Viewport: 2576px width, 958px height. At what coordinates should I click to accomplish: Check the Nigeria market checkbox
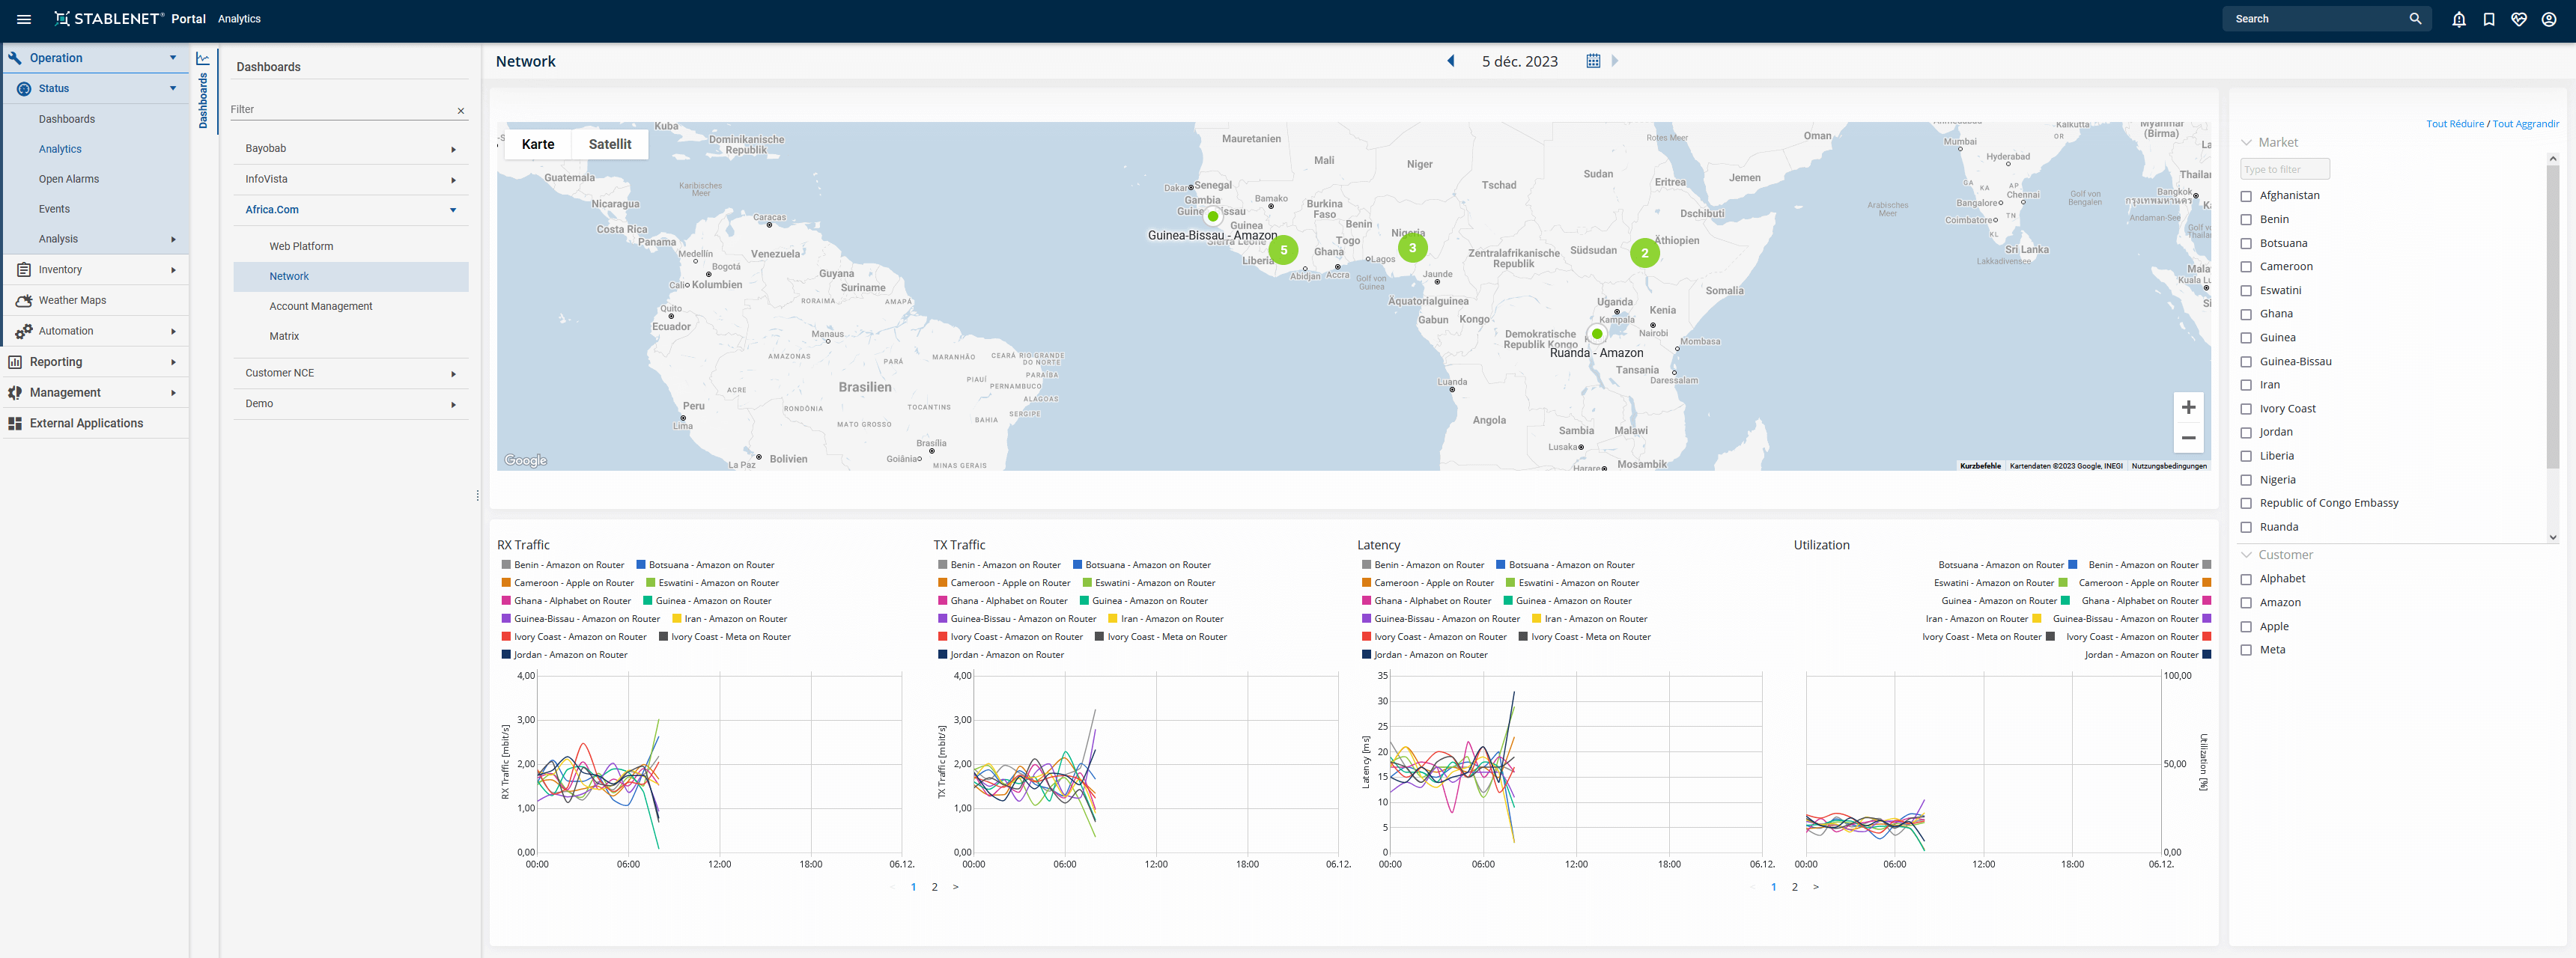click(2246, 480)
